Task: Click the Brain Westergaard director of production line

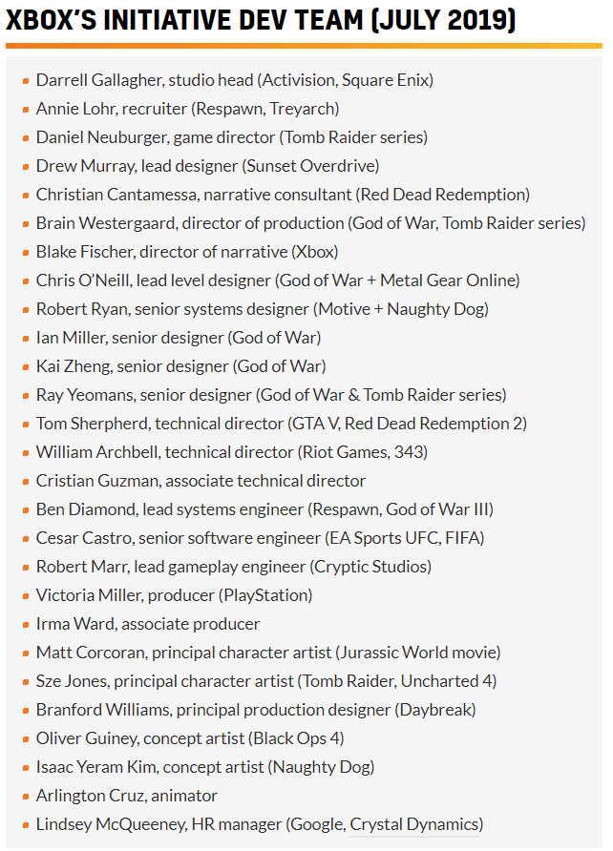Action: pos(310,223)
